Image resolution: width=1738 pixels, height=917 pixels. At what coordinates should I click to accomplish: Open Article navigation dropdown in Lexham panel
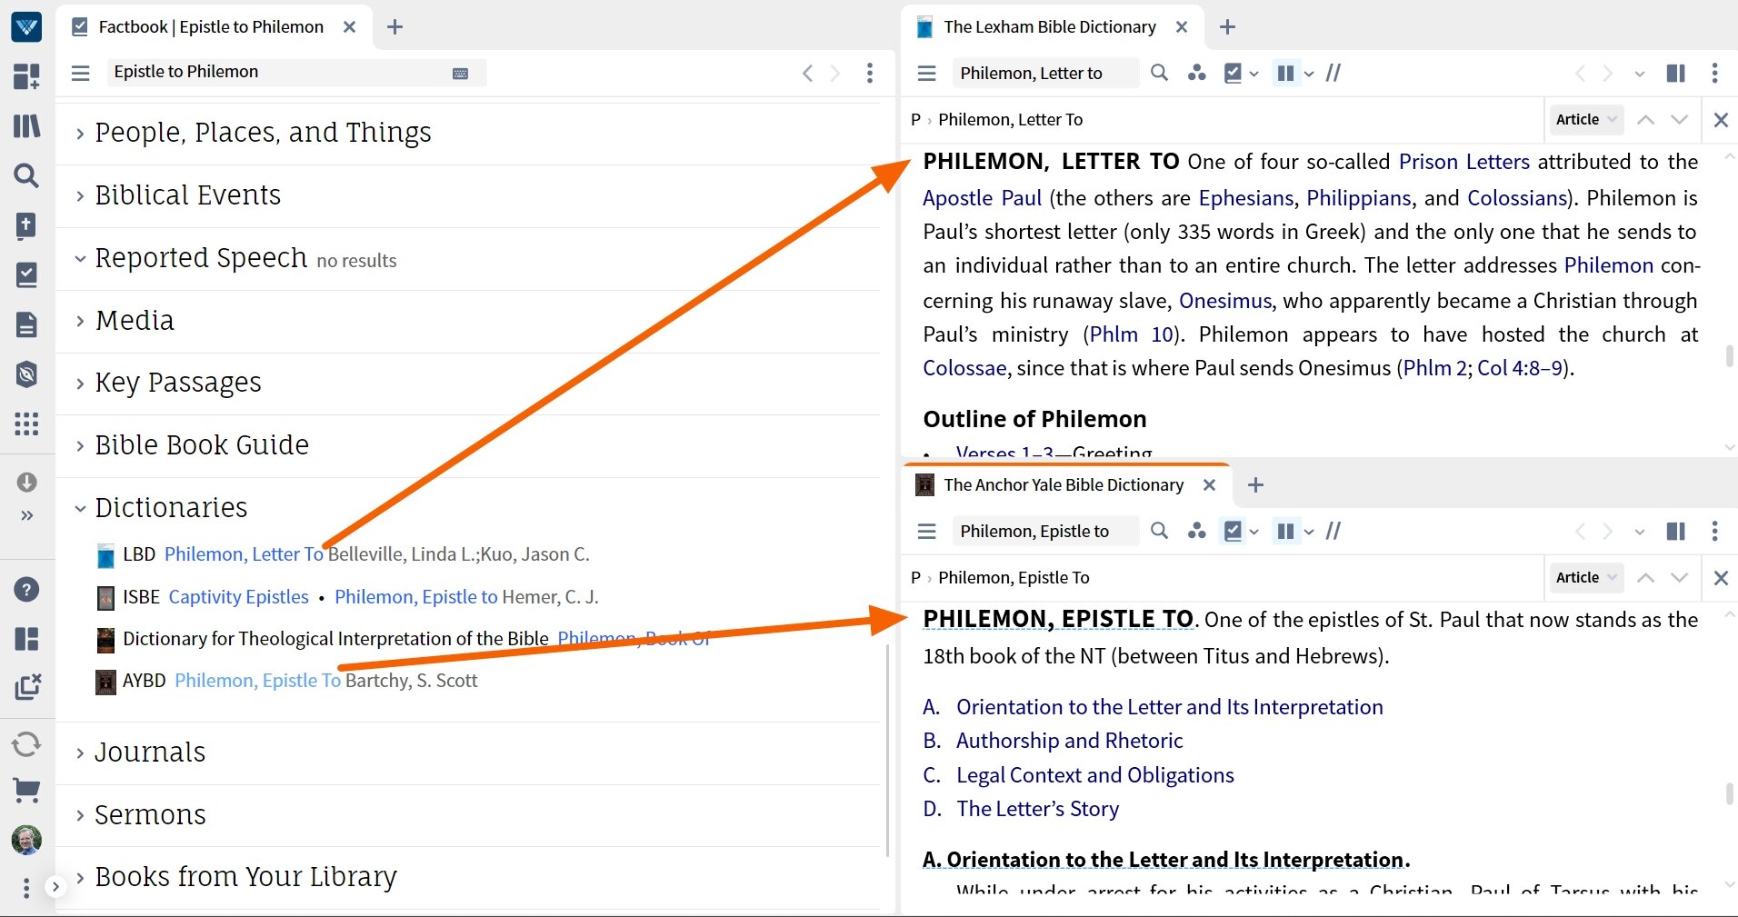[1586, 119]
